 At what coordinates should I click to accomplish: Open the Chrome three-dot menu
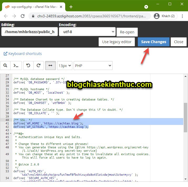(x=182, y=16)
